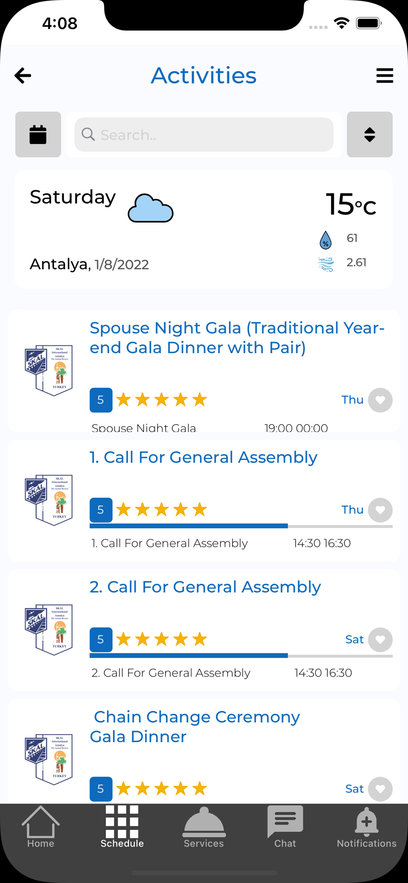Click progress bar of 1. Call For General Assembly
Screen dimensions: 408x883
241,526
